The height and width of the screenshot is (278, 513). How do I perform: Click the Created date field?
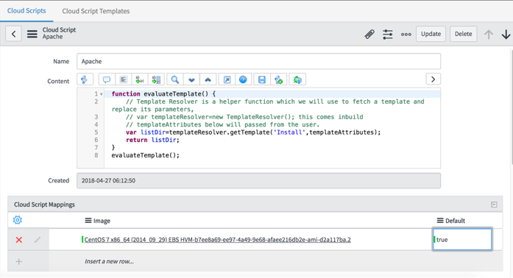click(x=258, y=180)
